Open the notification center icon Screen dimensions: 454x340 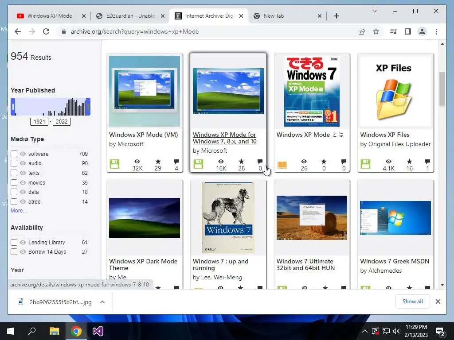pyautogui.click(x=440, y=331)
